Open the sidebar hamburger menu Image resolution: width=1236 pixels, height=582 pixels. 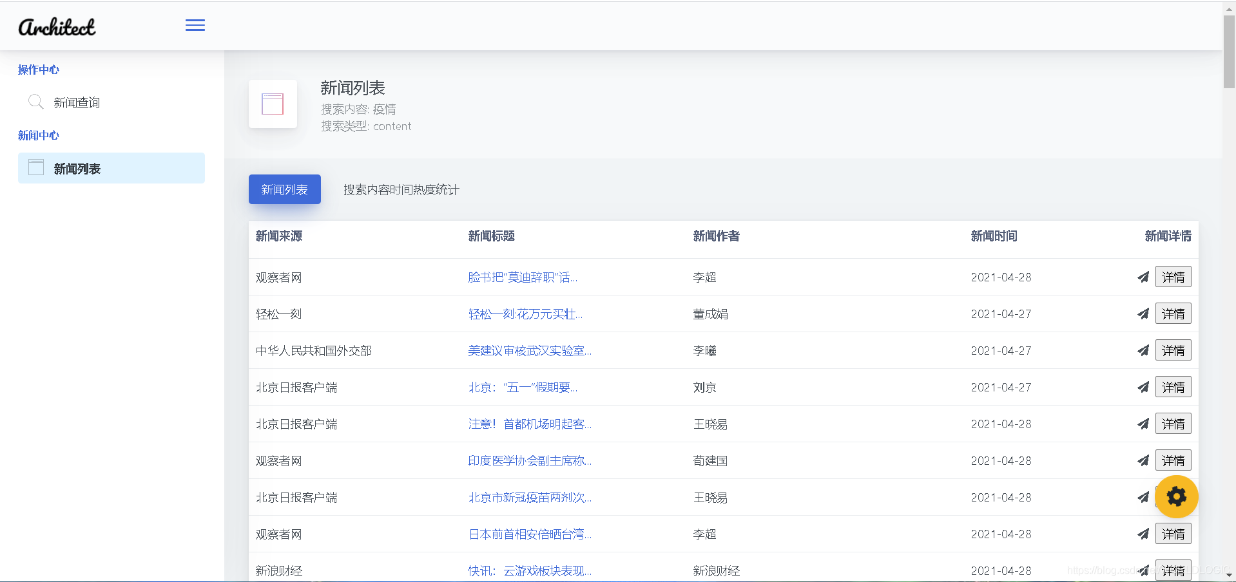195,25
